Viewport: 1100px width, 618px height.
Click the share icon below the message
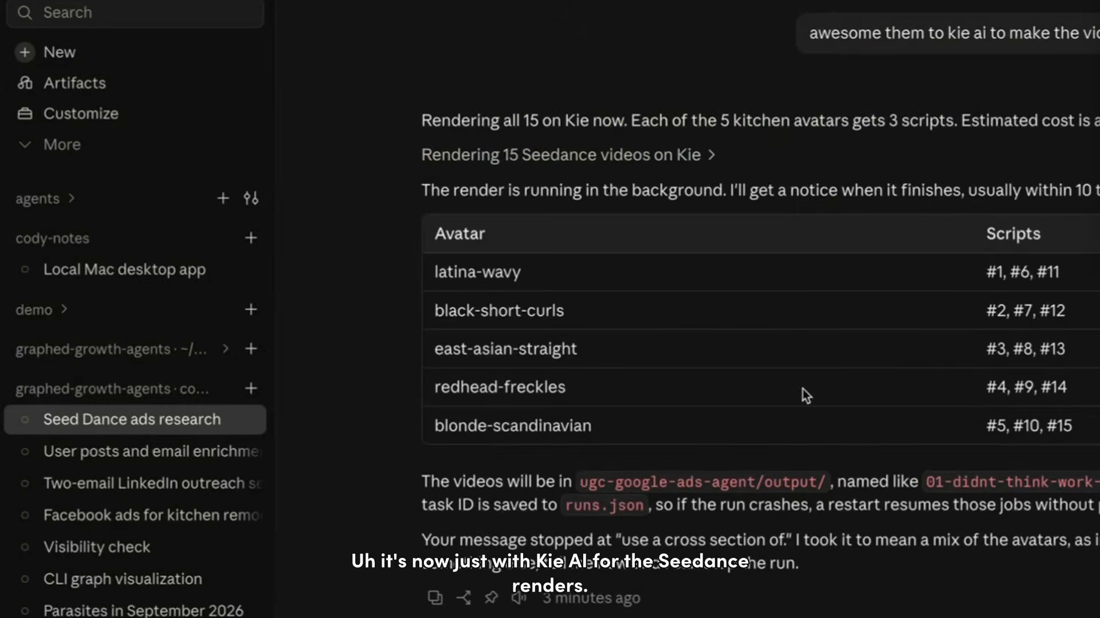[x=463, y=598]
